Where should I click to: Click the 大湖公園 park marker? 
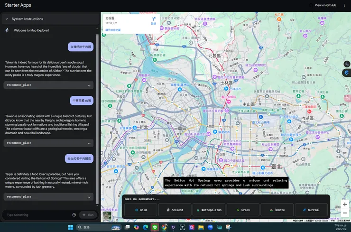click(x=323, y=97)
